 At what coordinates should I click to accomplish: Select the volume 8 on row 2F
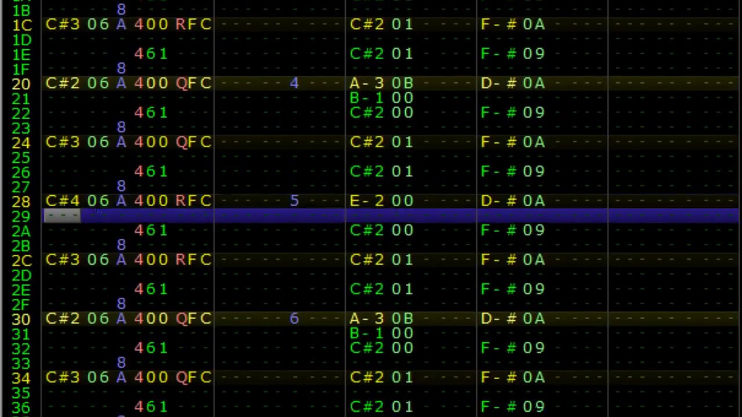click(x=121, y=304)
